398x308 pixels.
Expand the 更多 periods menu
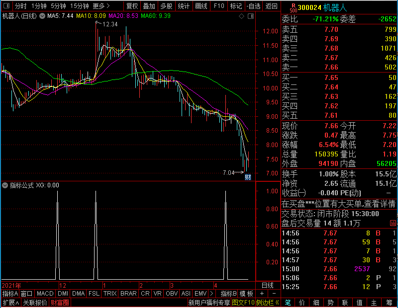coord(101,6)
